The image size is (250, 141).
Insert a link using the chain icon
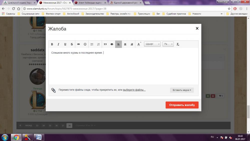pos(78,44)
